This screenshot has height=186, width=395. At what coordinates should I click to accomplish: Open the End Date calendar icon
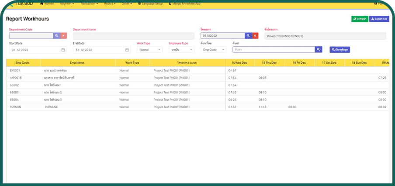click(127, 50)
